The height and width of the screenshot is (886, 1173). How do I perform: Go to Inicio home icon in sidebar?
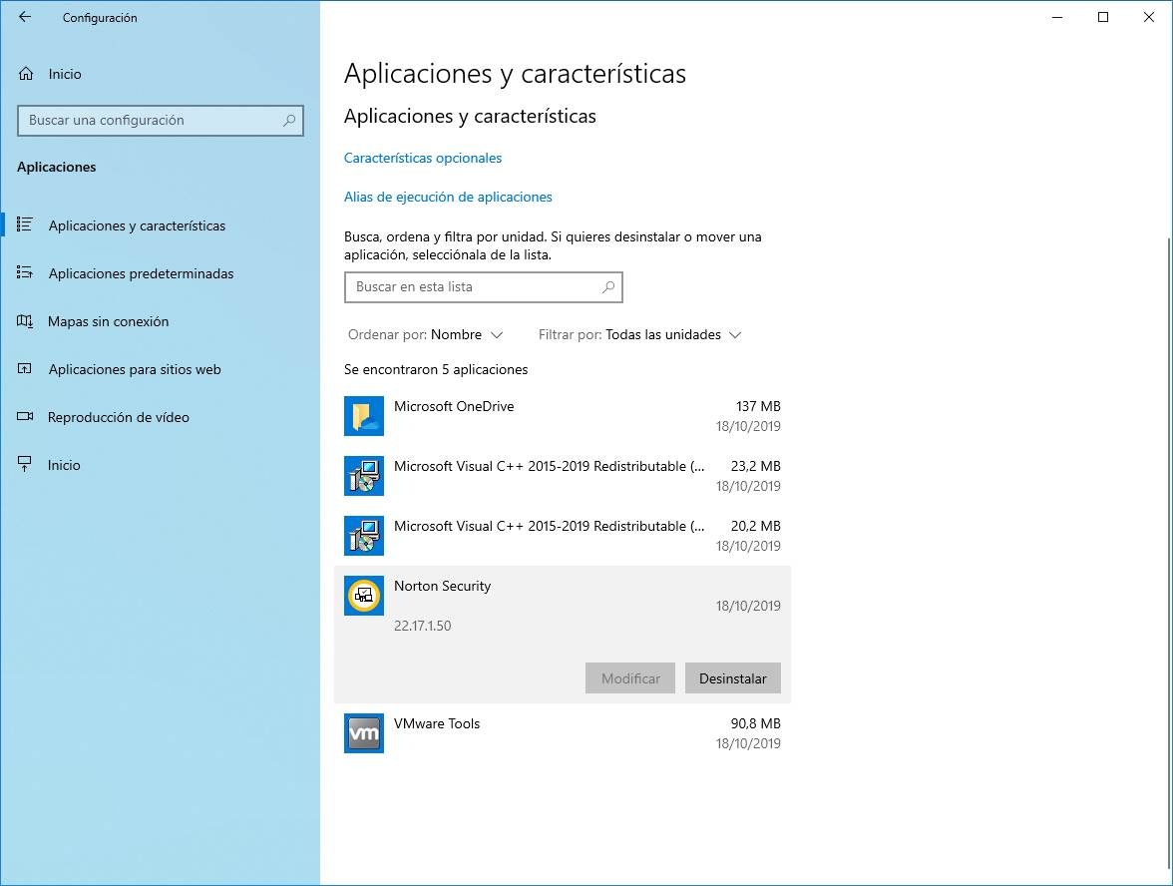(x=26, y=74)
